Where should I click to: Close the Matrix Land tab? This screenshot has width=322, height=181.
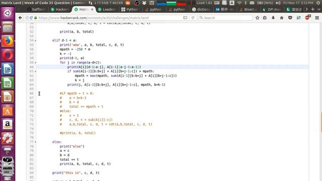click(92, 10)
